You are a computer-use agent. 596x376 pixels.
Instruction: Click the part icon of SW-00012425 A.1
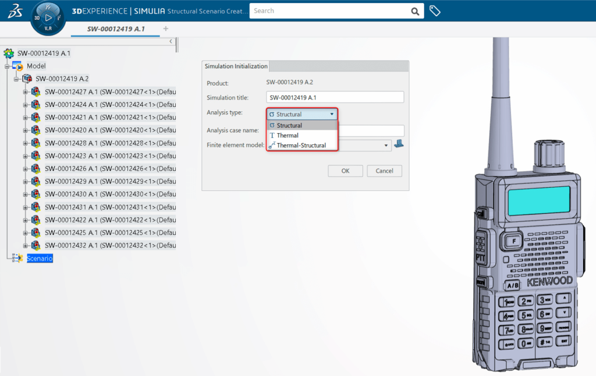coord(36,233)
